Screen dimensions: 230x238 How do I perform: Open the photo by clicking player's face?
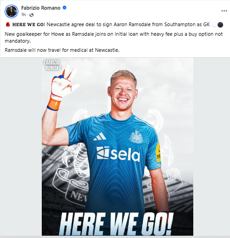123,92
